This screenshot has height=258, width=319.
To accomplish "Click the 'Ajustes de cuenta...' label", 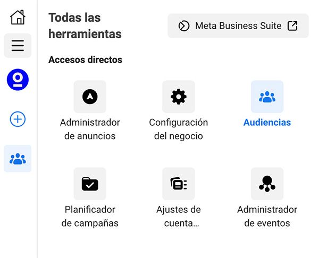I will pos(179,217).
